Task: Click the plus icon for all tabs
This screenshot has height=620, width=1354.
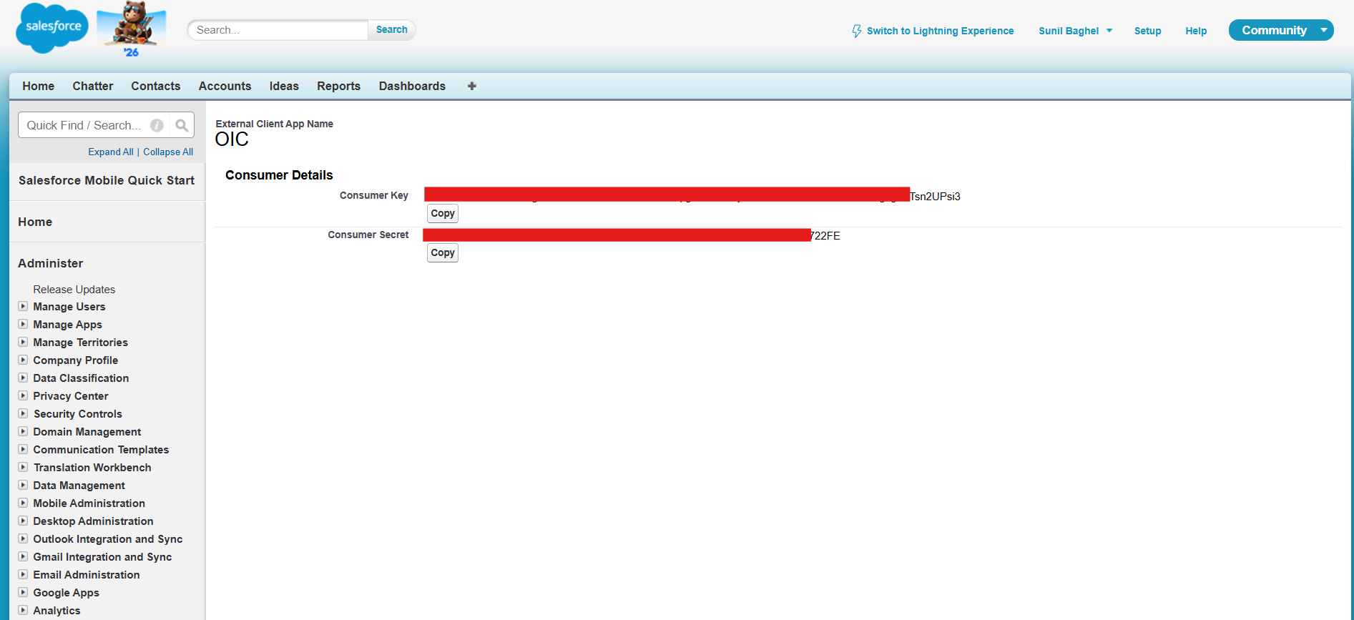Action: 472,86
